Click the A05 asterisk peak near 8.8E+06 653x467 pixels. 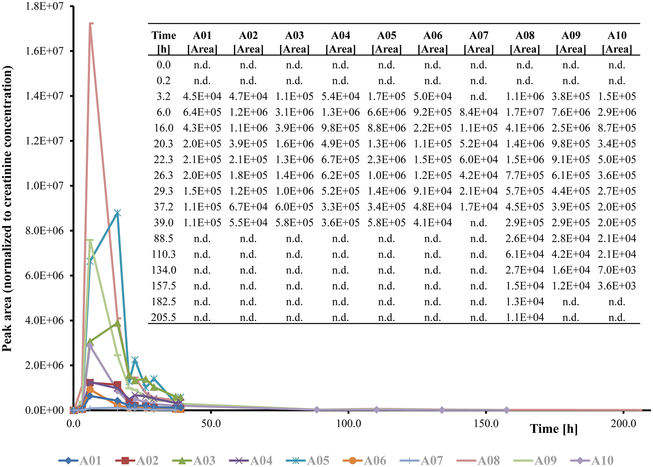tap(118, 213)
